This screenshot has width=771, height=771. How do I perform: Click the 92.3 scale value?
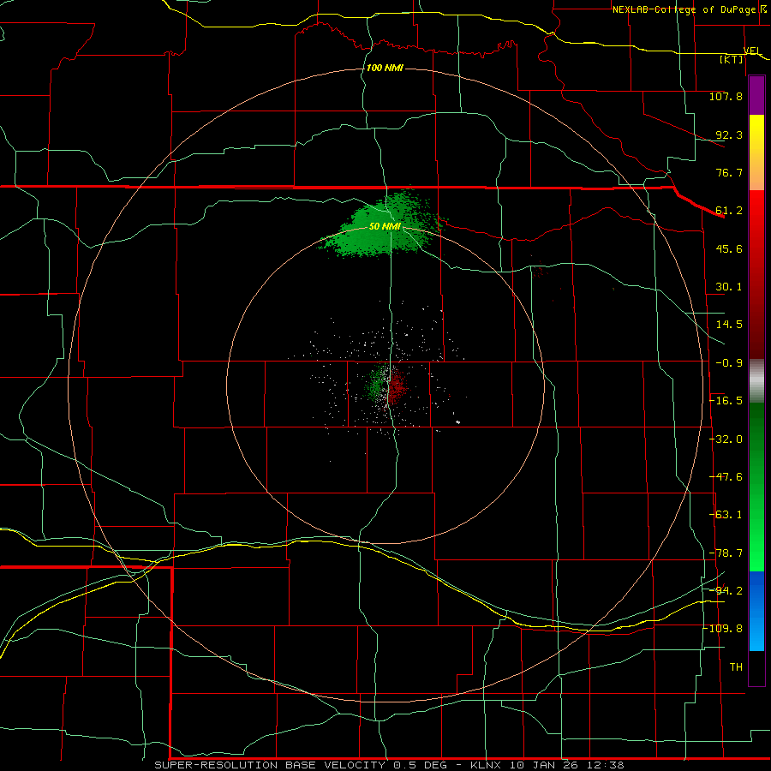(729, 134)
